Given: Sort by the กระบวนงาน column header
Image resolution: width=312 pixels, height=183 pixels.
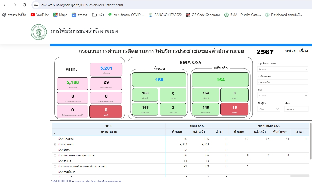Looking at the screenshot, I should (x=109, y=132).
